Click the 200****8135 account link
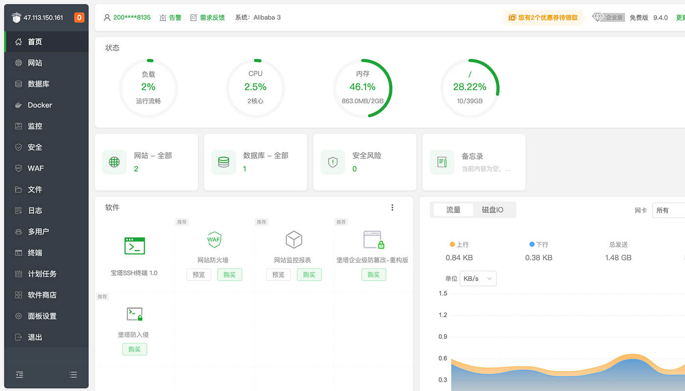The width and height of the screenshot is (685, 391). click(132, 18)
